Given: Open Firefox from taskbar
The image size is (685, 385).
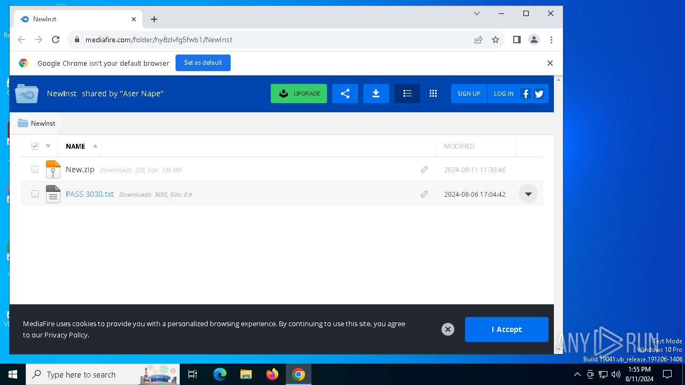Looking at the screenshot, I should pyautogui.click(x=272, y=374).
